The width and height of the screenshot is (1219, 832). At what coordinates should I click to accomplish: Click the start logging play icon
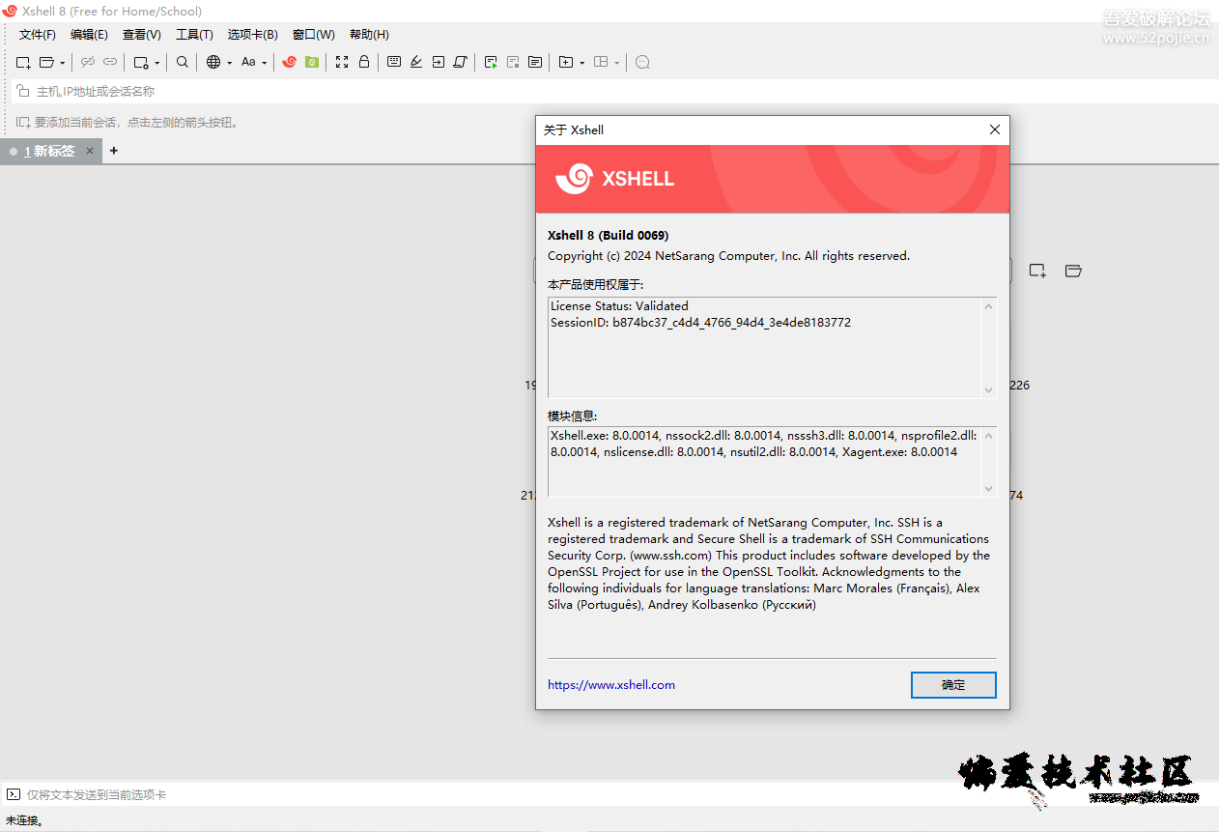point(491,62)
